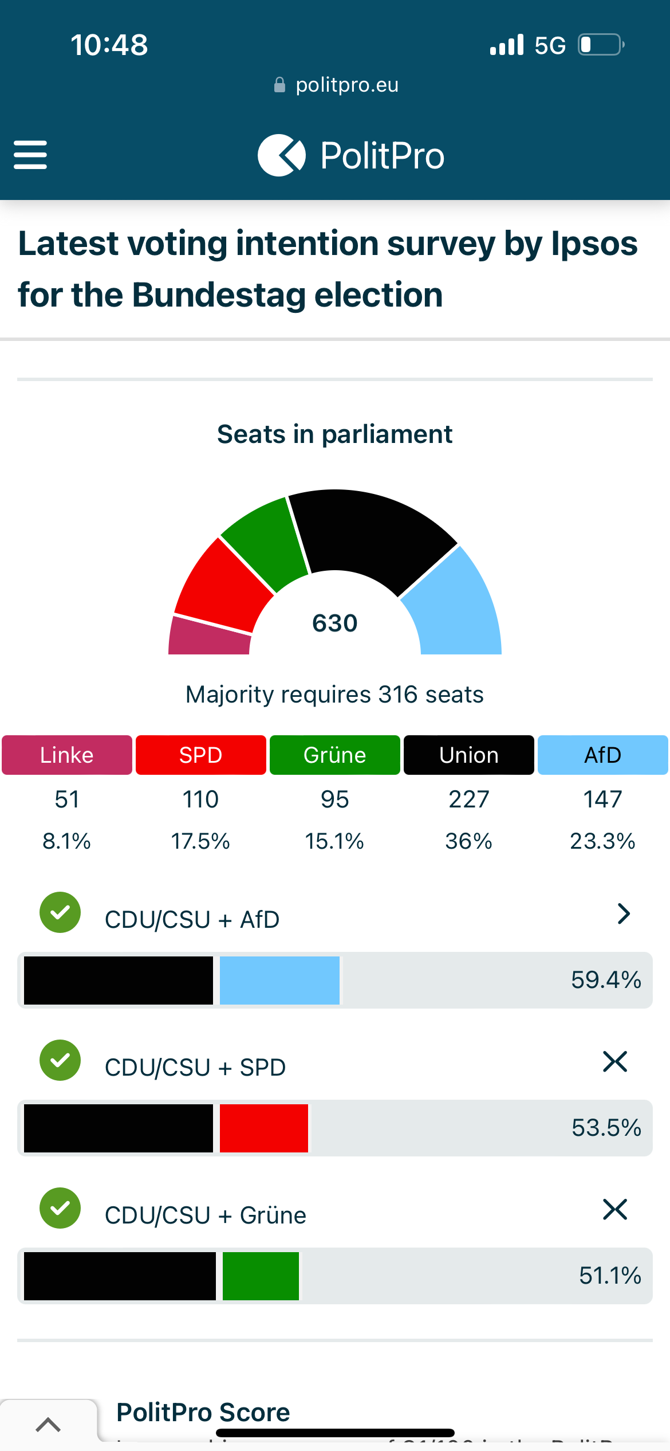Image resolution: width=670 pixels, height=1451 pixels.
Task: Select the Linke party label
Action: (67, 755)
